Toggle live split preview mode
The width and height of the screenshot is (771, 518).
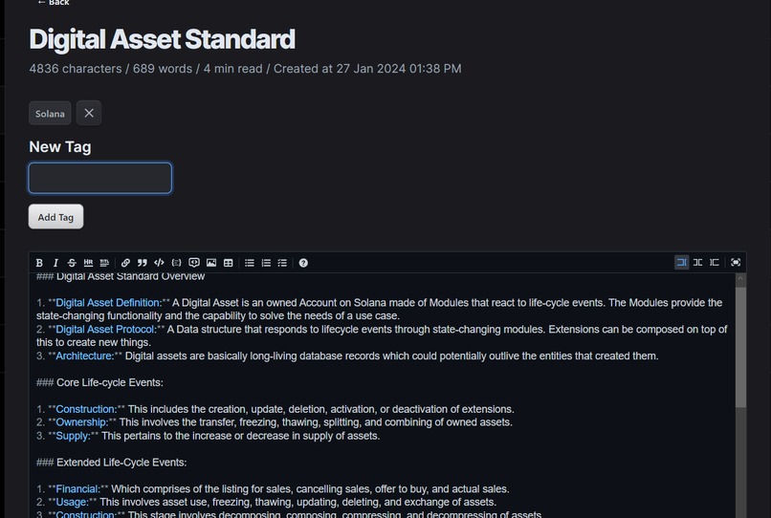(x=697, y=263)
